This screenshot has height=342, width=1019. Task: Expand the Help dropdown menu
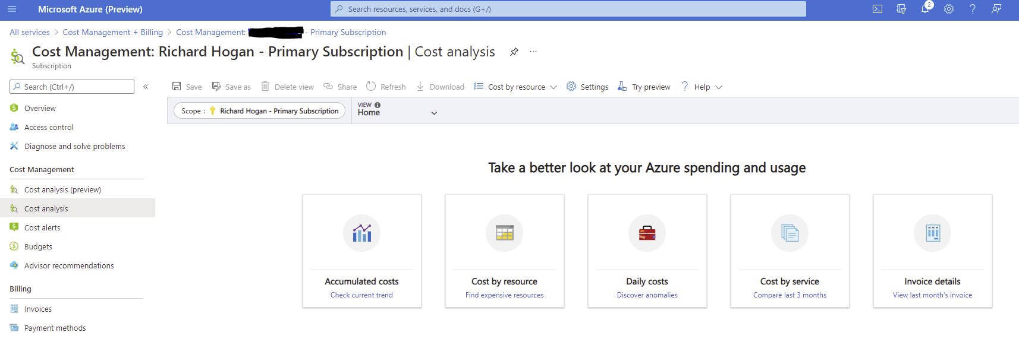pos(702,87)
